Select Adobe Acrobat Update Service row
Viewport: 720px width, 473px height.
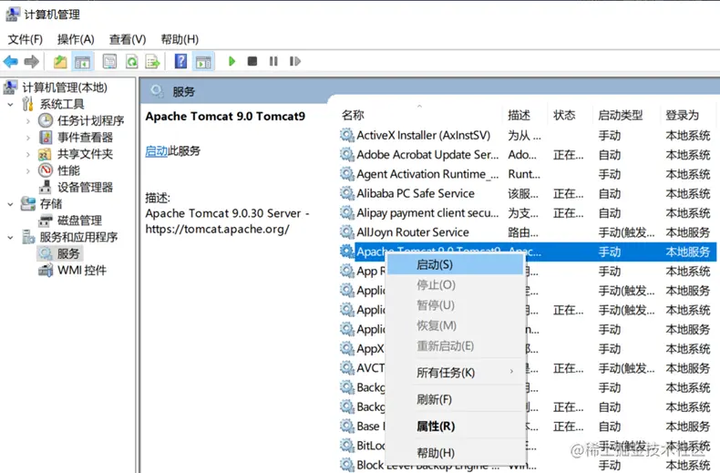tap(528, 155)
